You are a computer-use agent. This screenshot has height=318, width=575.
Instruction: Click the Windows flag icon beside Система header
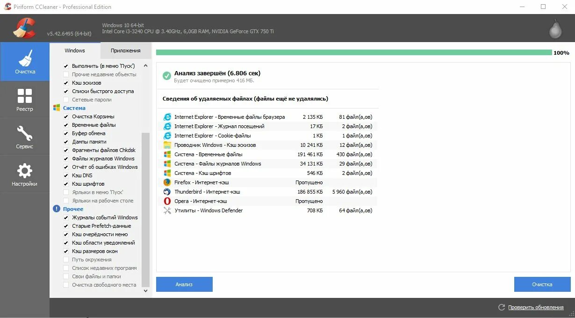57,108
